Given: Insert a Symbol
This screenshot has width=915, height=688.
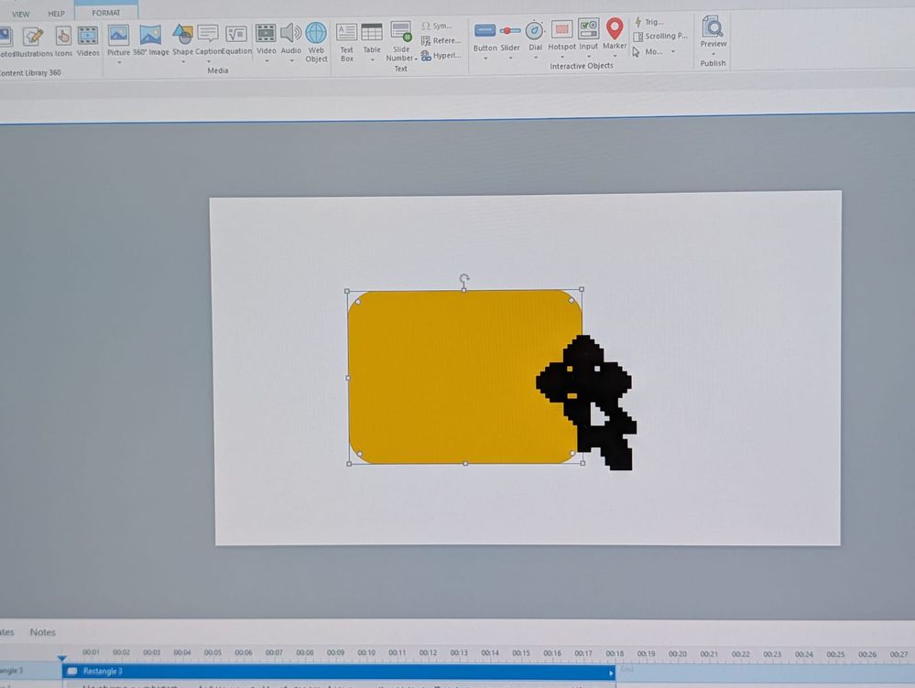Looking at the screenshot, I should click(x=437, y=26).
